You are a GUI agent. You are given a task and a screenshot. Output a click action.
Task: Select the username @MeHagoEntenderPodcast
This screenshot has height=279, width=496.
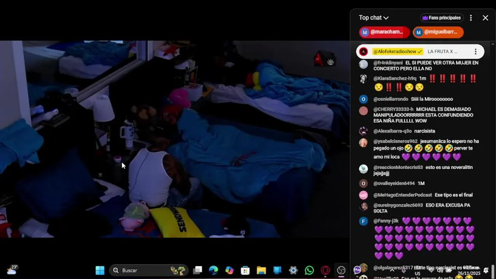(402, 195)
